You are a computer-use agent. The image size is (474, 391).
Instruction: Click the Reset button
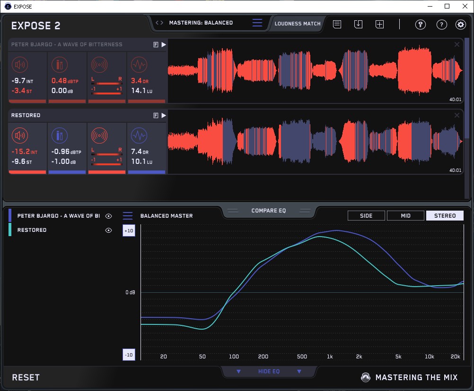pos(26,377)
